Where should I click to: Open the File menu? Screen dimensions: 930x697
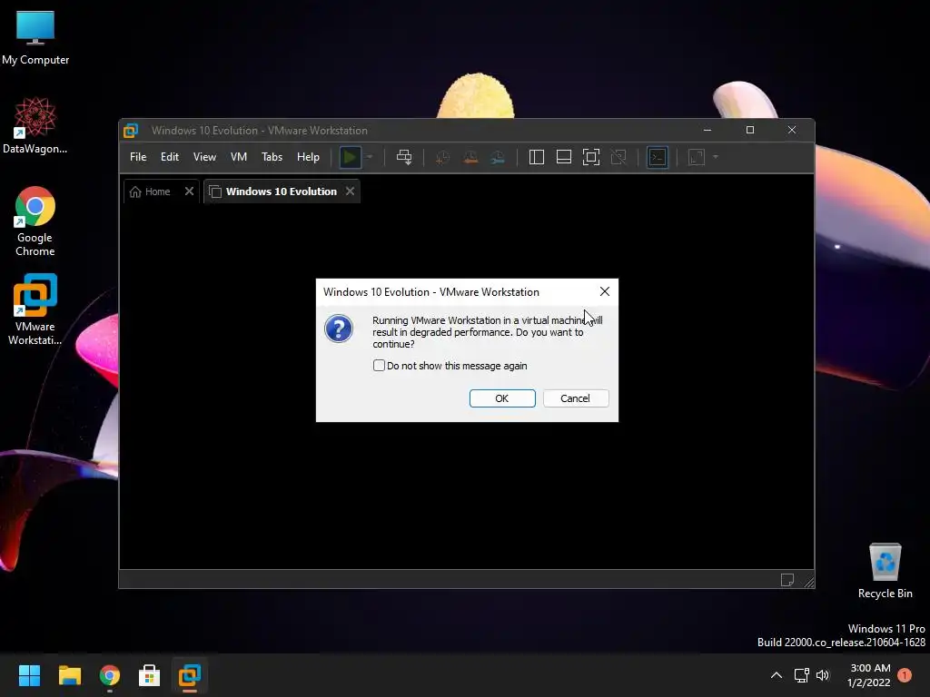pos(138,157)
